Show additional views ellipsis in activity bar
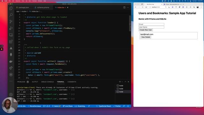Image resolution: width=204 pixels, height=115 pixels. [11, 81]
